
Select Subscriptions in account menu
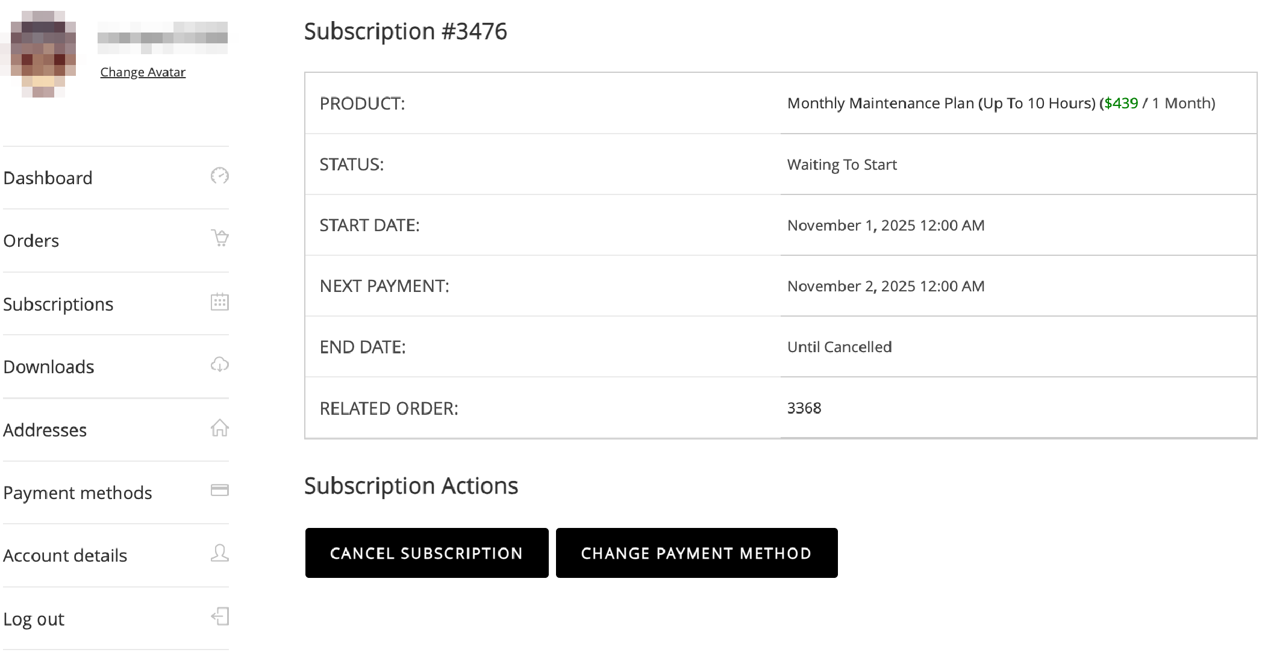(x=58, y=304)
